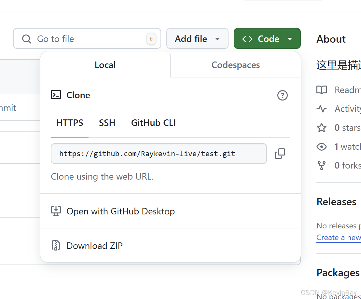361x299 pixels.
Task: Click the 'Clone using the web URL.' text
Action: click(102, 177)
